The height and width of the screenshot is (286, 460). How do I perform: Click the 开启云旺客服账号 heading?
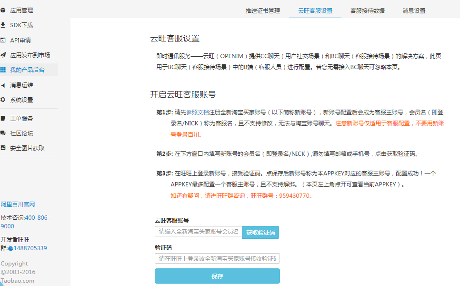(x=183, y=94)
